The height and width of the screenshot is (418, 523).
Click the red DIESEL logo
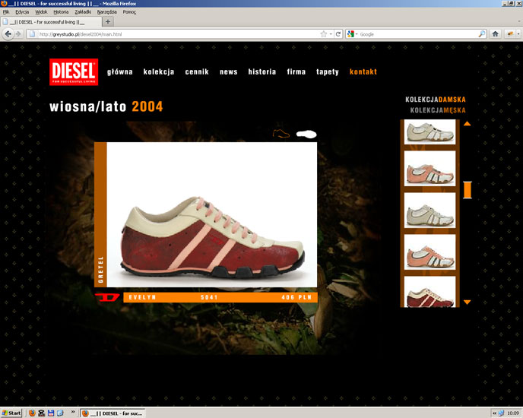[74, 71]
